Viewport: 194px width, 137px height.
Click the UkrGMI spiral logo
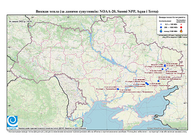point(12,121)
